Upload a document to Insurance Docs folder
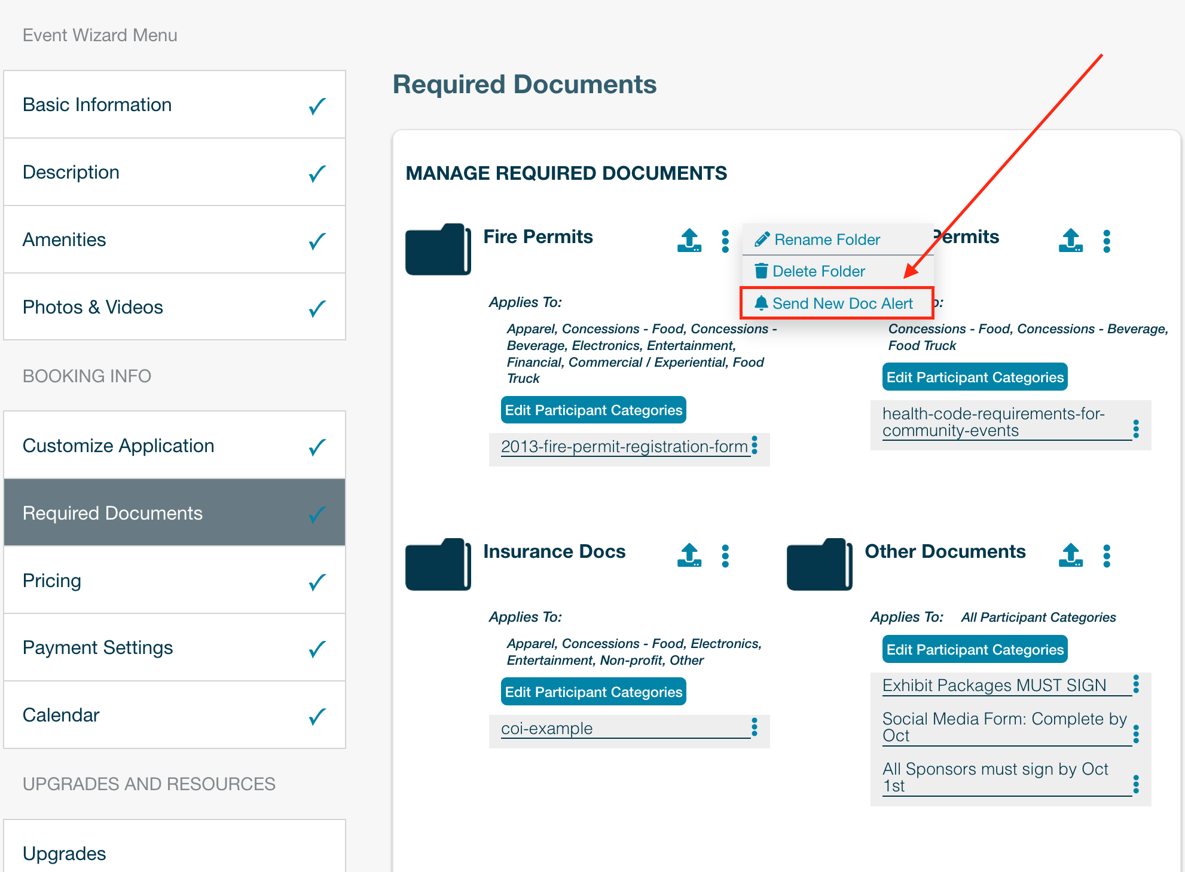This screenshot has height=872, width=1185. pyautogui.click(x=689, y=555)
